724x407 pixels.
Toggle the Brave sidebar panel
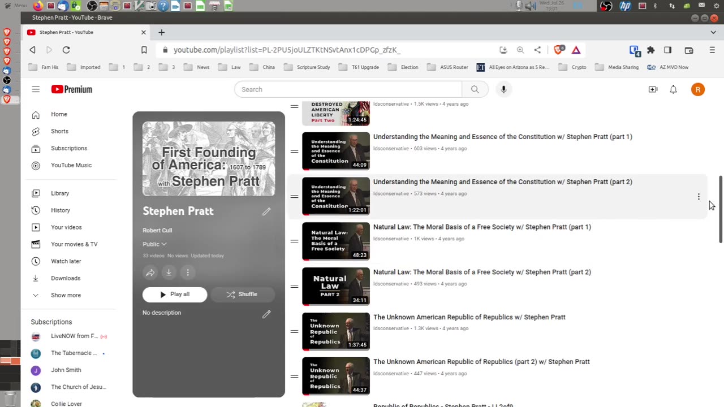[x=668, y=50]
